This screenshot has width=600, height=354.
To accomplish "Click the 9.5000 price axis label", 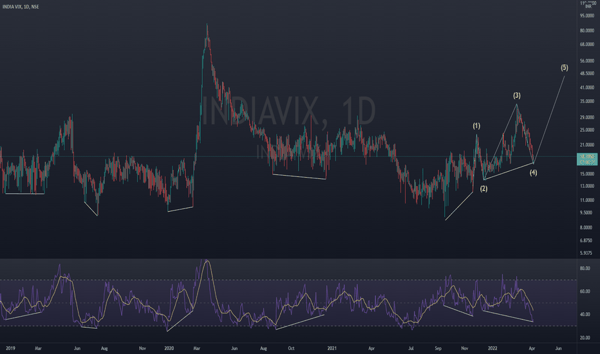I will pyautogui.click(x=587, y=212).
